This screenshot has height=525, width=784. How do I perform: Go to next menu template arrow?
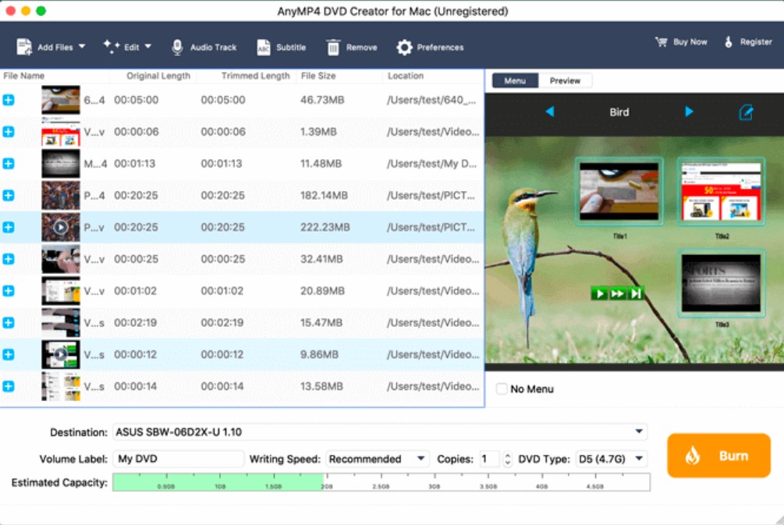coord(689,112)
